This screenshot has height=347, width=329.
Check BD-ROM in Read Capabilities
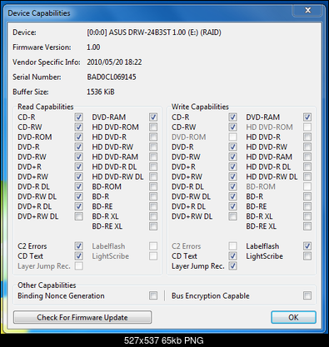click(x=153, y=186)
